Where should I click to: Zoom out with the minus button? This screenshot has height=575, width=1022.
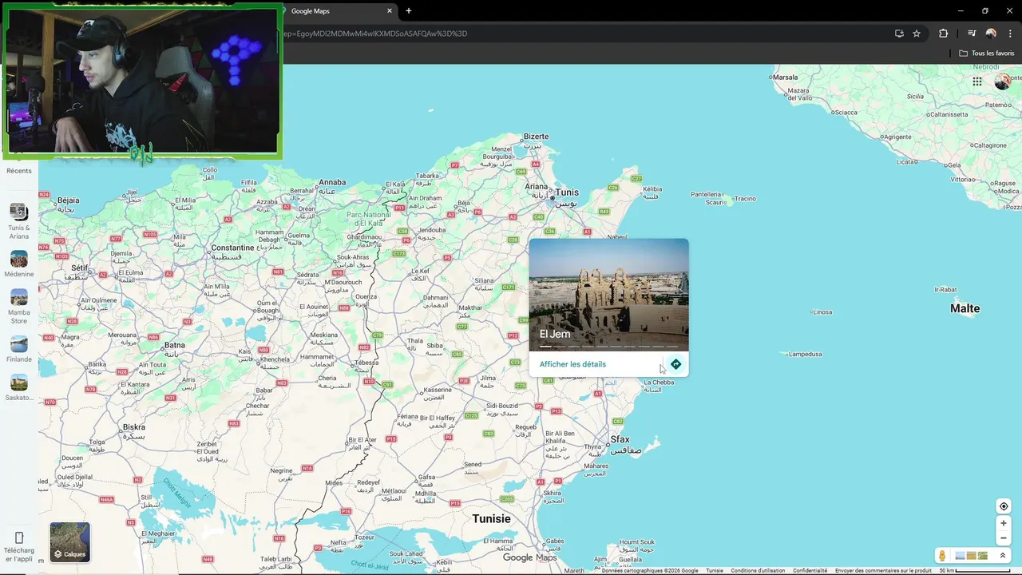(1004, 537)
